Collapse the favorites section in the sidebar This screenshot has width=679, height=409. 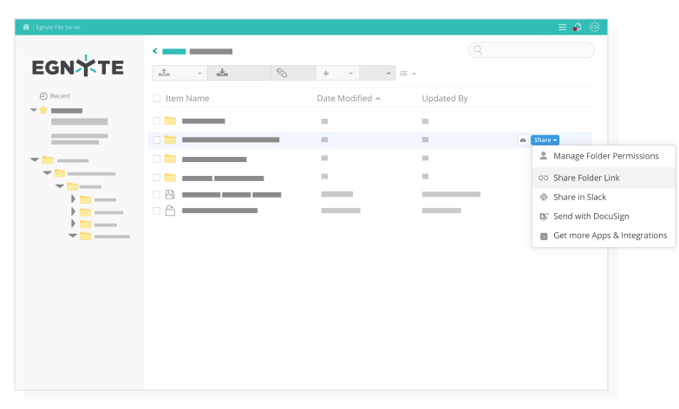pos(34,111)
